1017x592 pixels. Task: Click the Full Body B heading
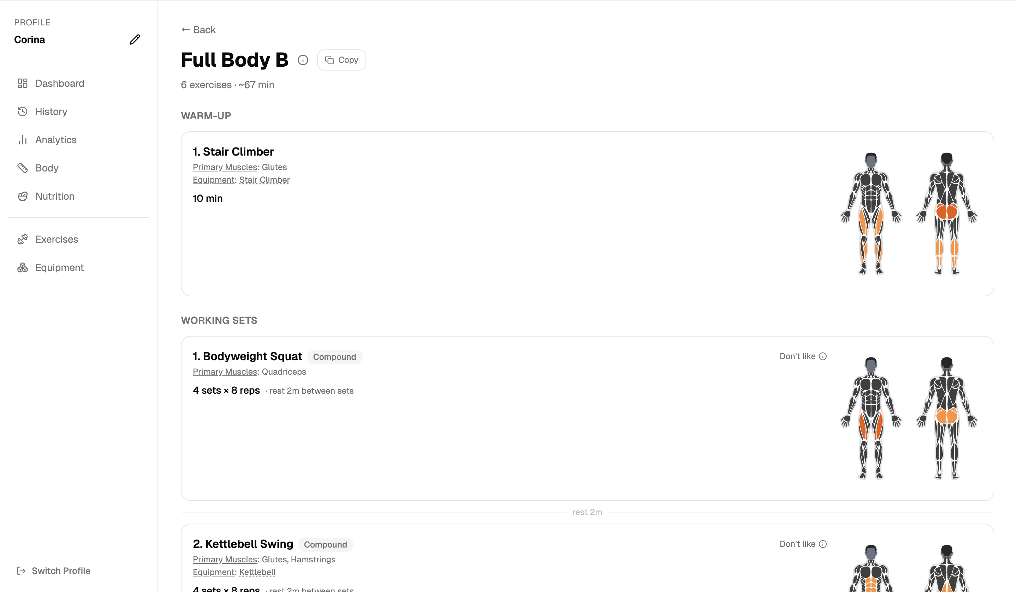[x=234, y=60]
